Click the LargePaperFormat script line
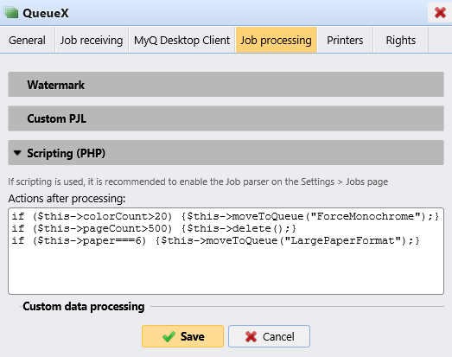 [x=215, y=240]
